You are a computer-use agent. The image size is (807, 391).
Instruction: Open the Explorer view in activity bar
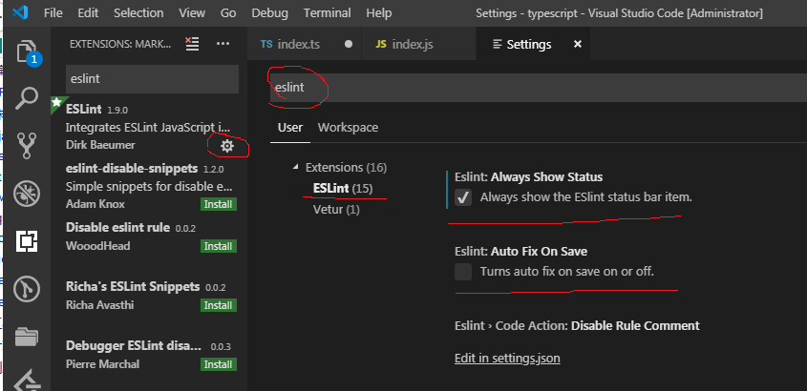[28, 50]
